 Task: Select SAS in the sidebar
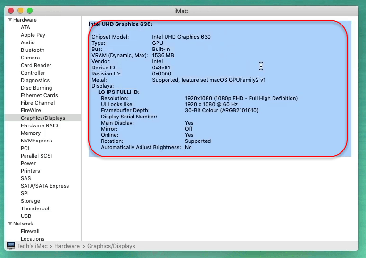point(25,178)
